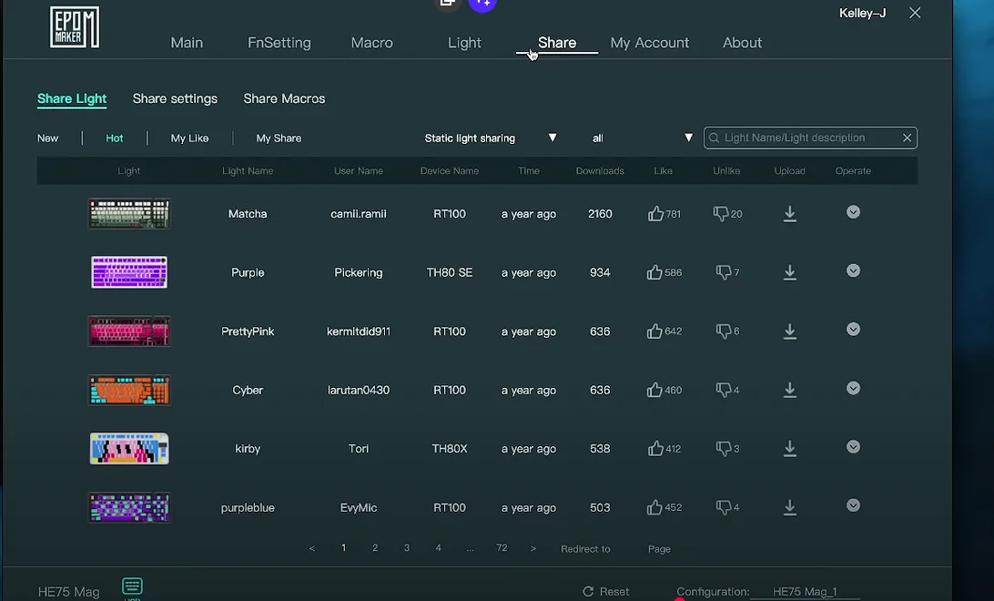Open the Static light sharing dropdown
The height and width of the screenshot is (601, 994).
(x=490, y=138)
